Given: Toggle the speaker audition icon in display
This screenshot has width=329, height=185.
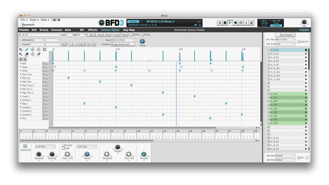Looking at the screenshot, I should click(195, 25).
